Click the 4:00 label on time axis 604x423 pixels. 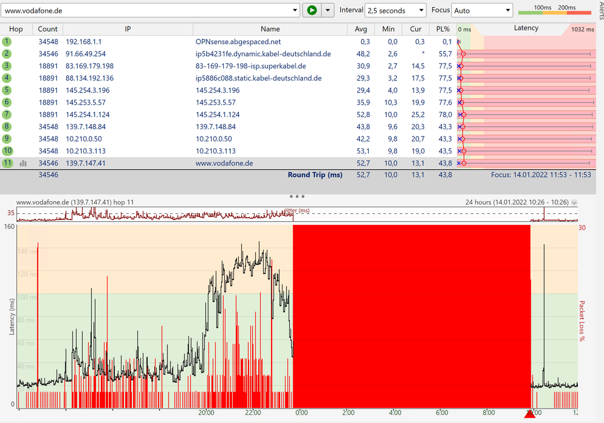(395, 413)
